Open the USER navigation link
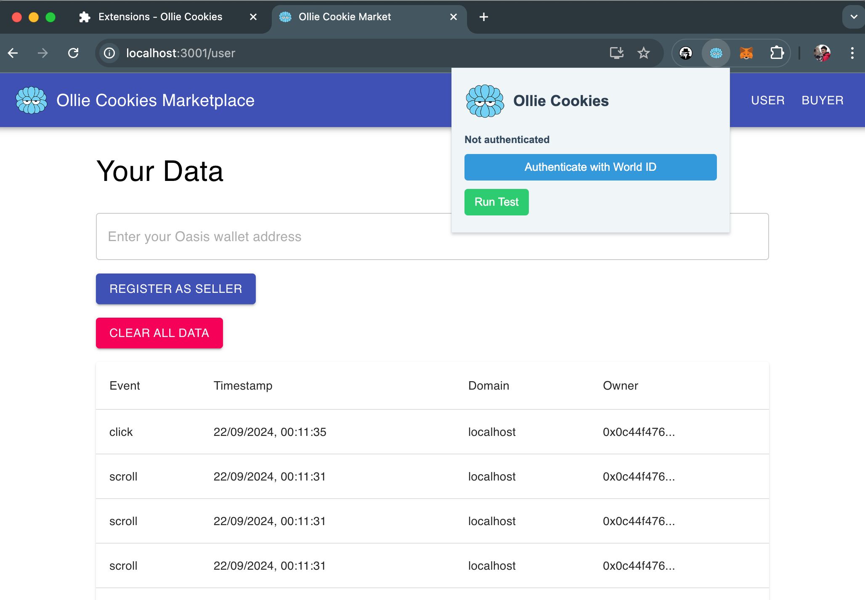Screen dimensions: 865x600 (768, 100)
